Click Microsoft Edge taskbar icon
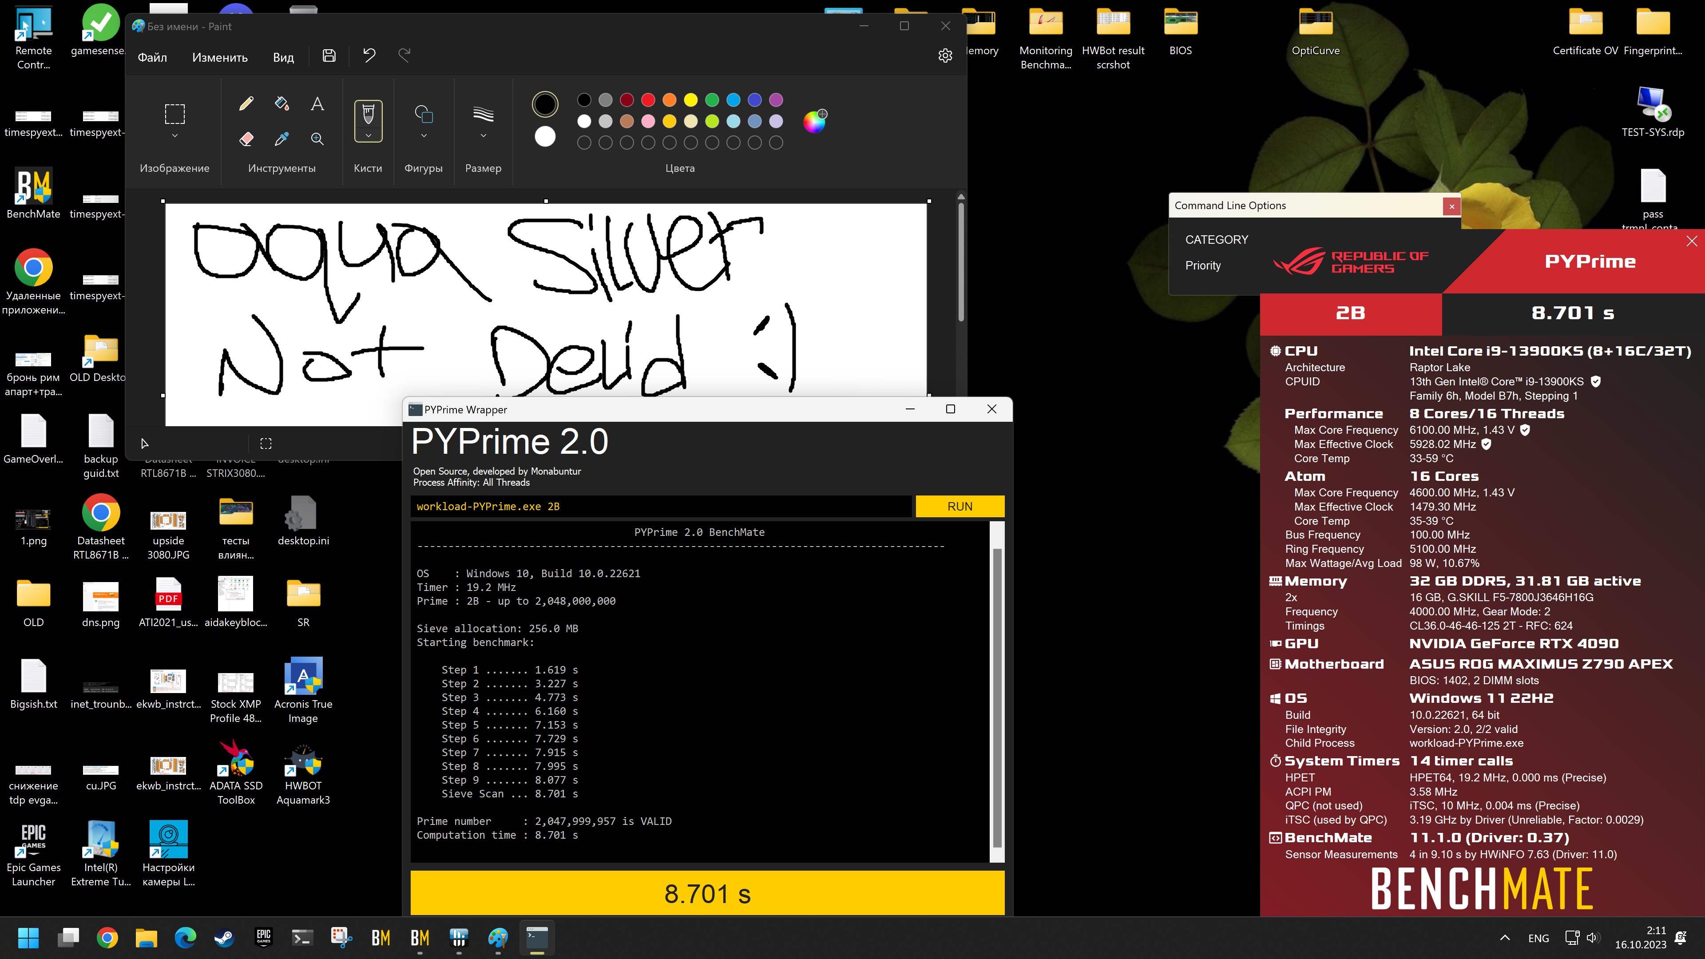1705x959 pixels. (185, 938)
